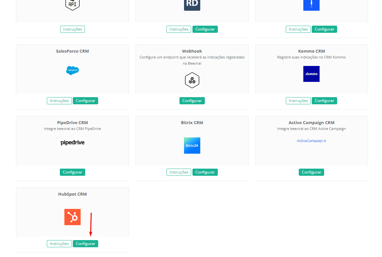
Task: Click the RD Station logo icon
Action: [x=192, y=5]
